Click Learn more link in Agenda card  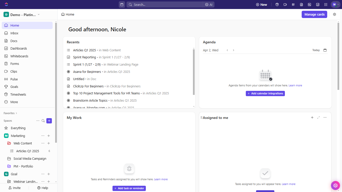coord(295,85)
